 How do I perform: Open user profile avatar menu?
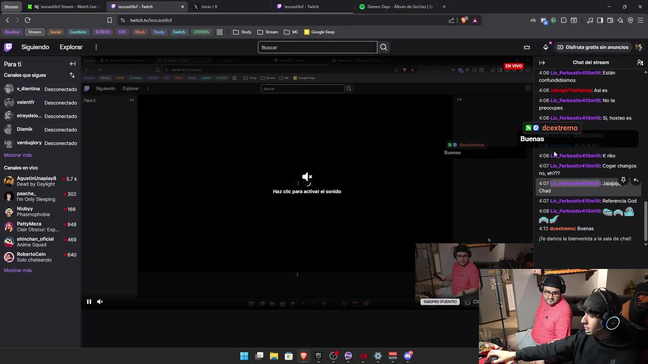pos(639,47)
